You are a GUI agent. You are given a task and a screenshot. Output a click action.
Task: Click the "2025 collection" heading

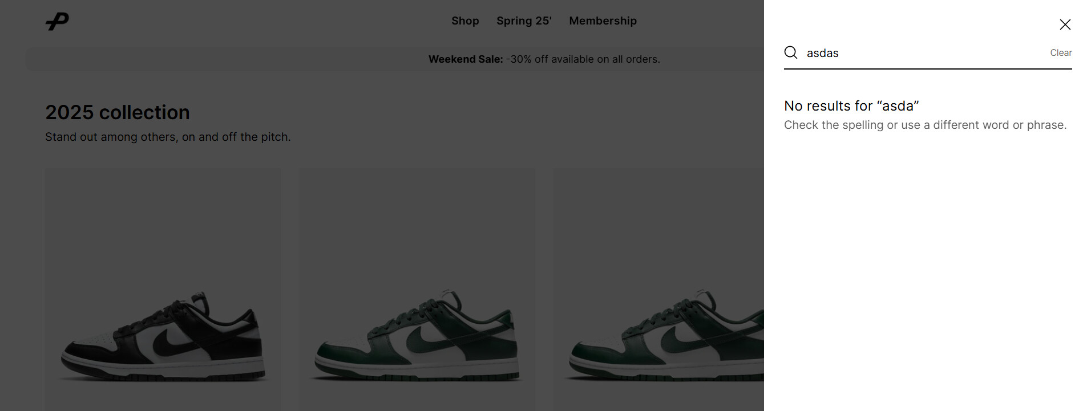click(x=118, y=112)
